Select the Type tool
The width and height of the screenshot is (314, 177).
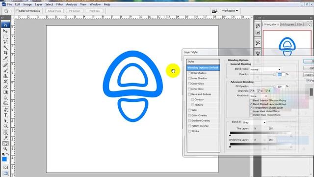[5, 115]
